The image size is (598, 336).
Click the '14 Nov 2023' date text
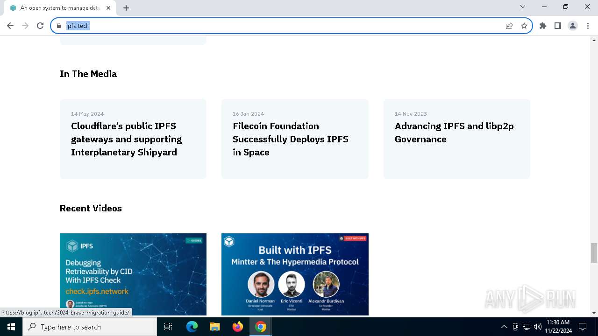[411, 114]
